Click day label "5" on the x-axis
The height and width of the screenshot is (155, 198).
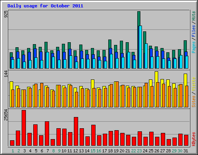point(36,151)
